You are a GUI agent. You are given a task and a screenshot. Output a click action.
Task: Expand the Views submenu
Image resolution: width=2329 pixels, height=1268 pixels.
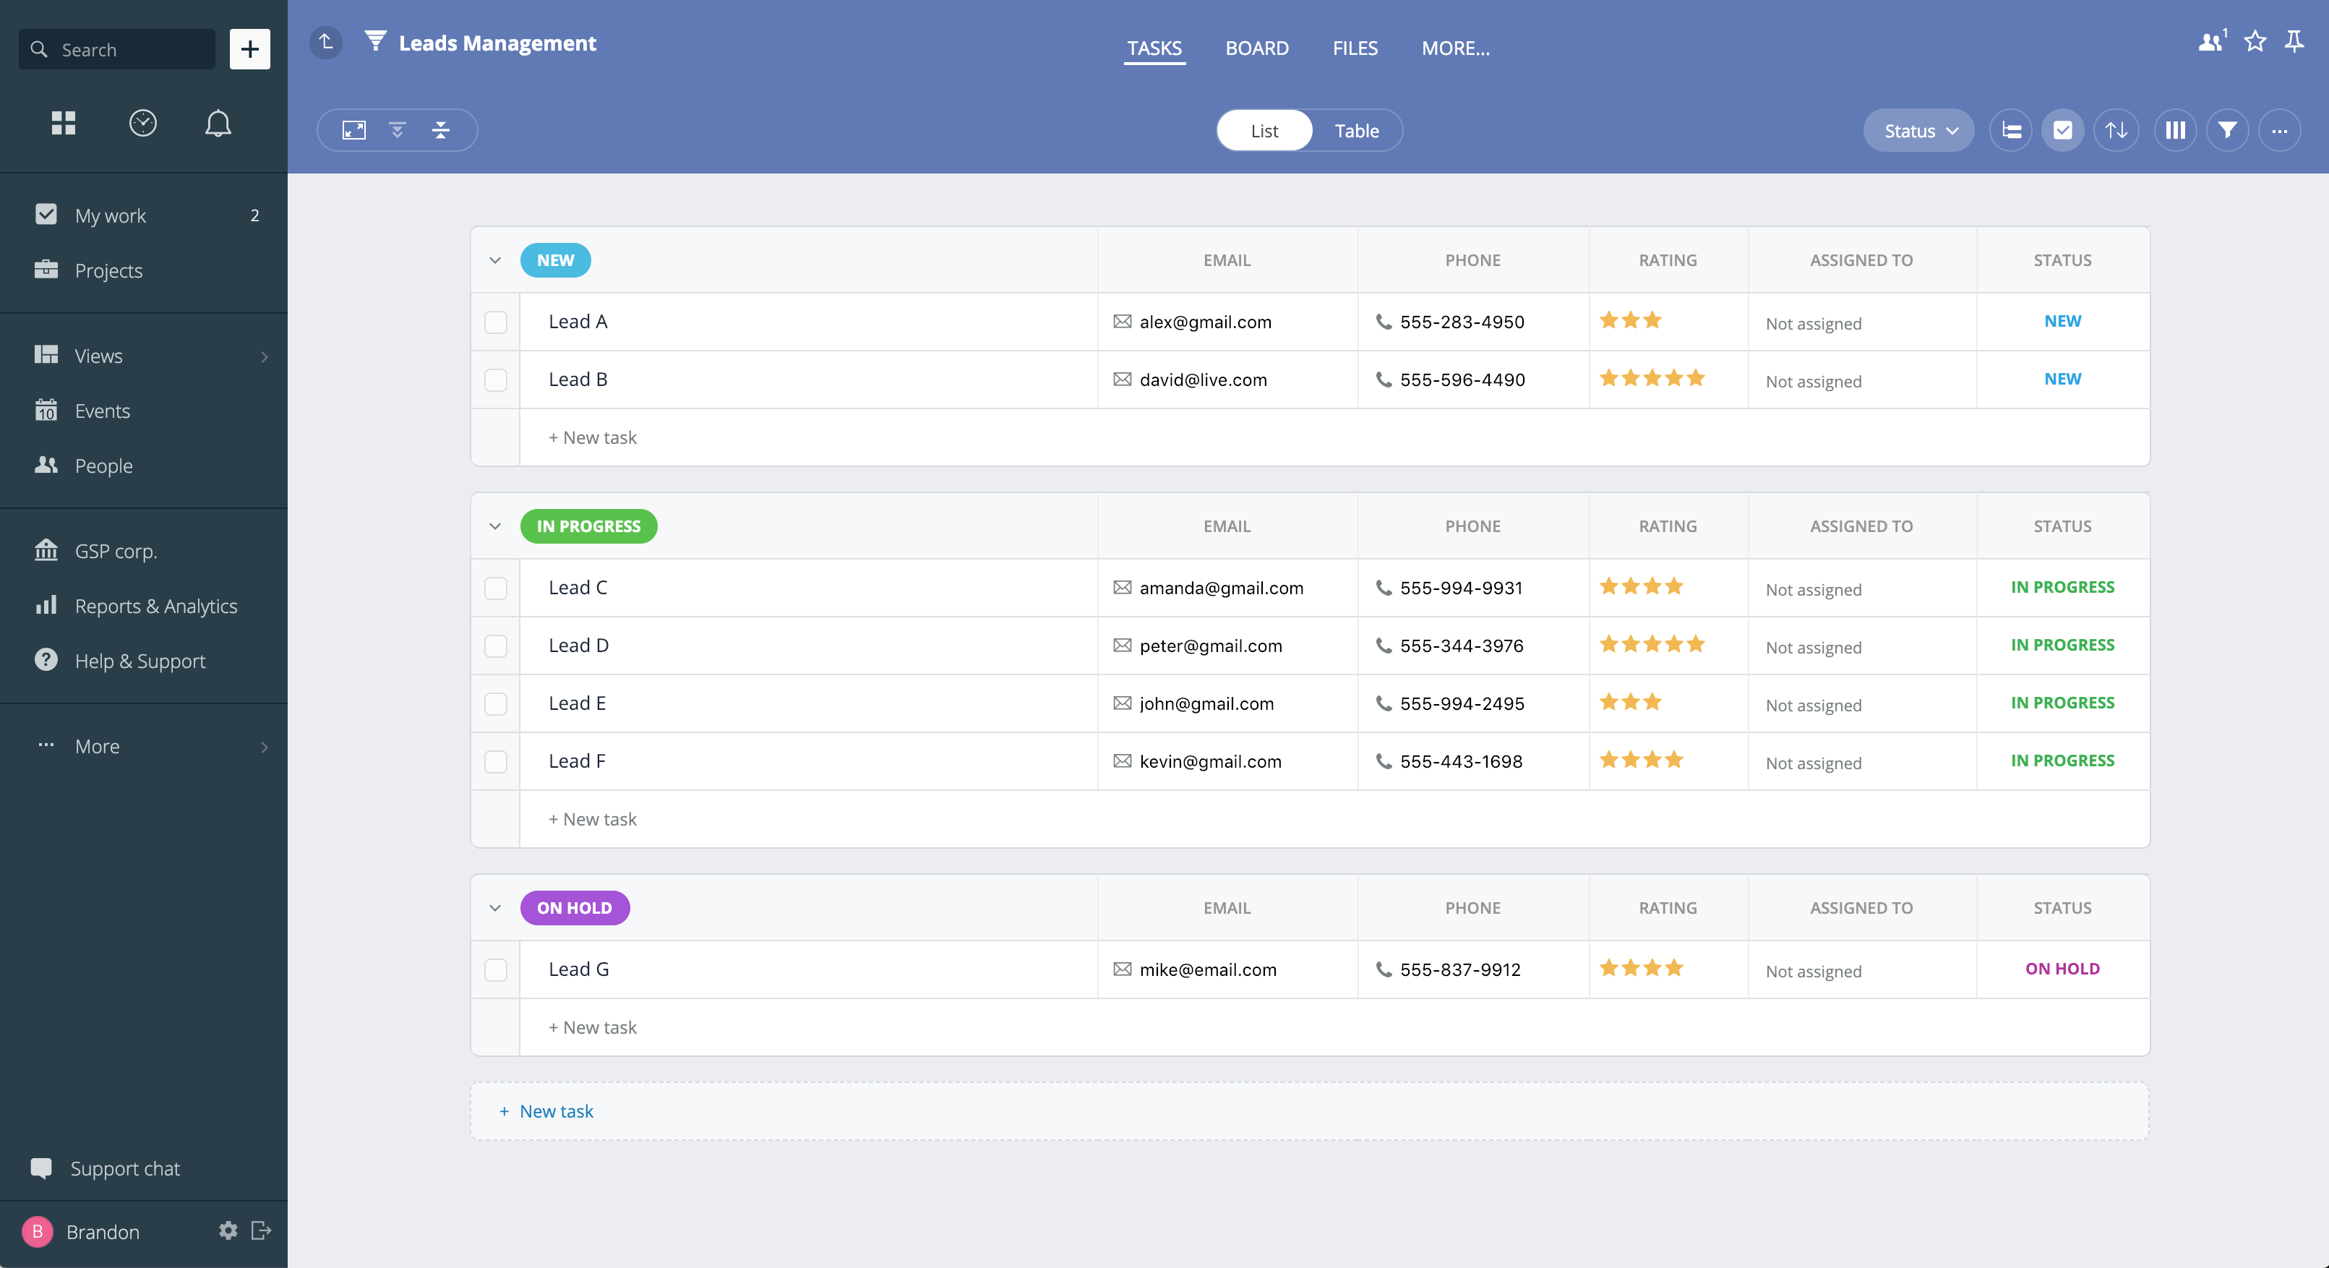coord(264,356)
